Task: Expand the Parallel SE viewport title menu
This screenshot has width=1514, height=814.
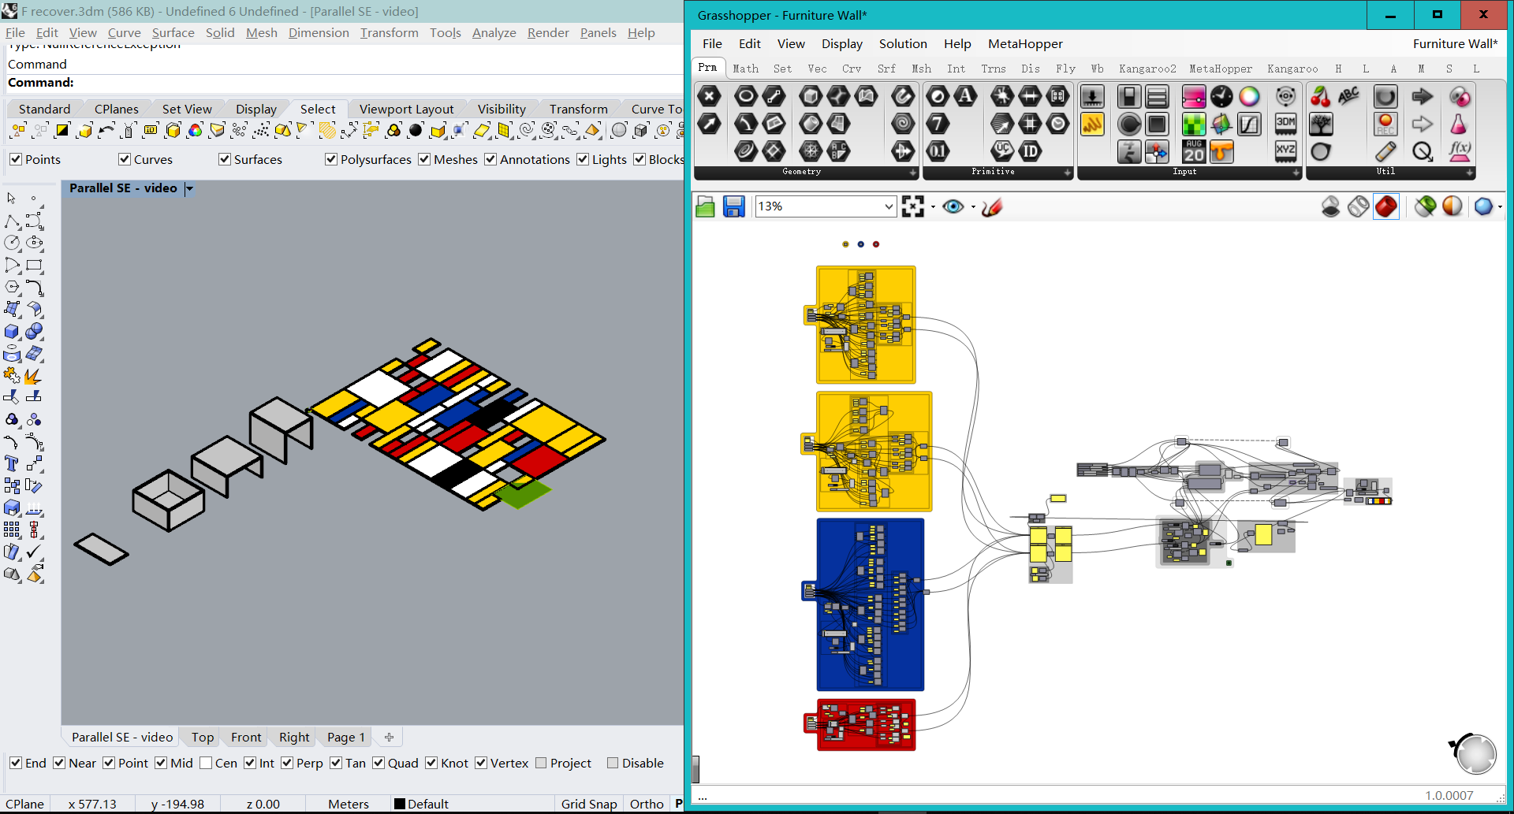Action: click(189, 188)
